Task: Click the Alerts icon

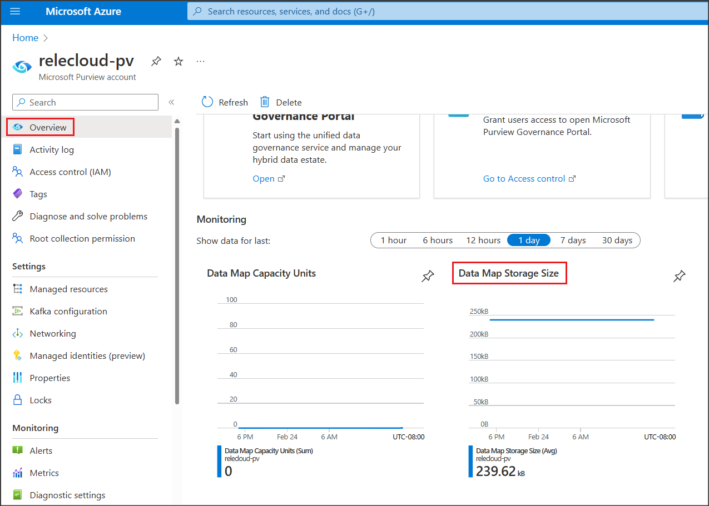Action: click(18, 450)
